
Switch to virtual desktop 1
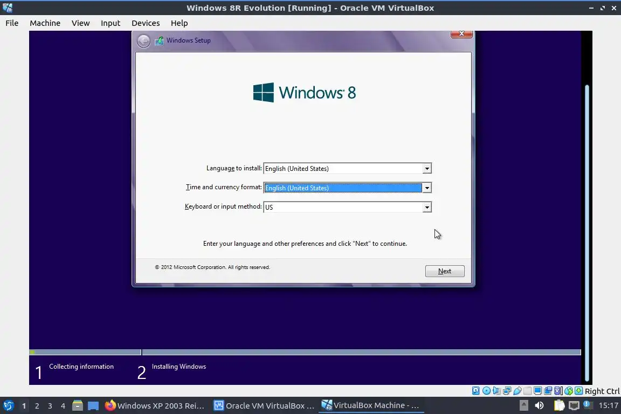tap(24, 406)
